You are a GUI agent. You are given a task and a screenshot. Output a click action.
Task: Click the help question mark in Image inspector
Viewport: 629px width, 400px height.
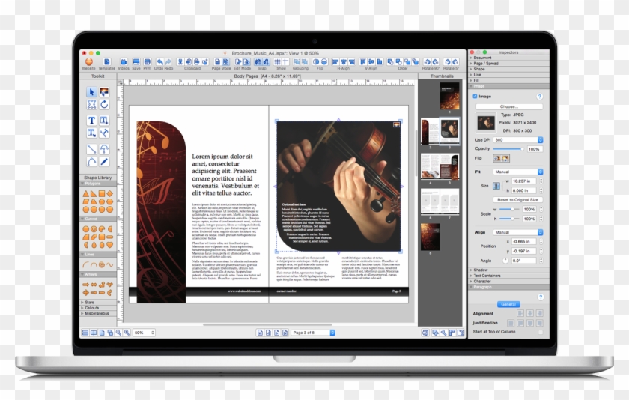tap(540, 97)
